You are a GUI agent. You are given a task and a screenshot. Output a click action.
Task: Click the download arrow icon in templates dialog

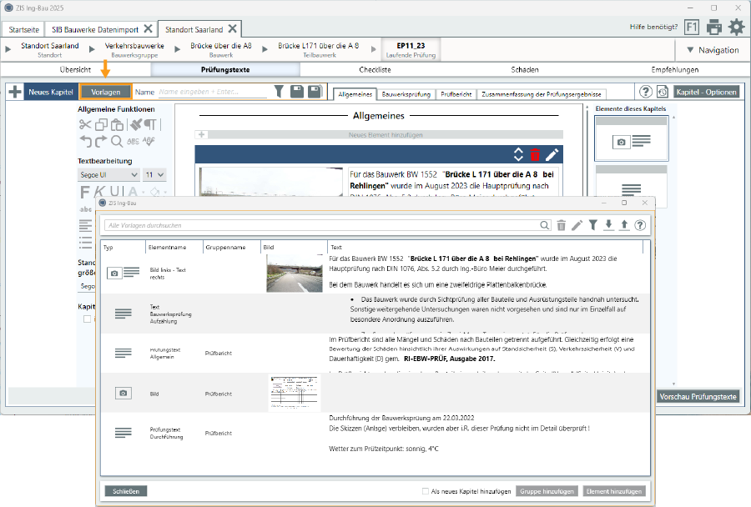[608, 225]
